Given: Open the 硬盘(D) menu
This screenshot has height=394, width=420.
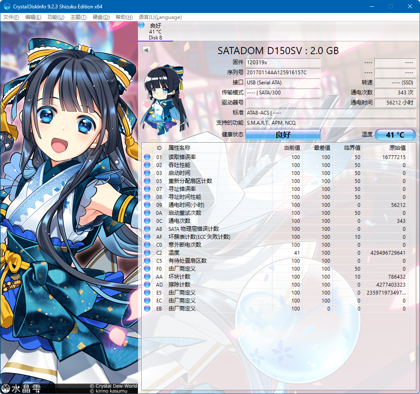Looking at the screenshot, I should (101, 17).
